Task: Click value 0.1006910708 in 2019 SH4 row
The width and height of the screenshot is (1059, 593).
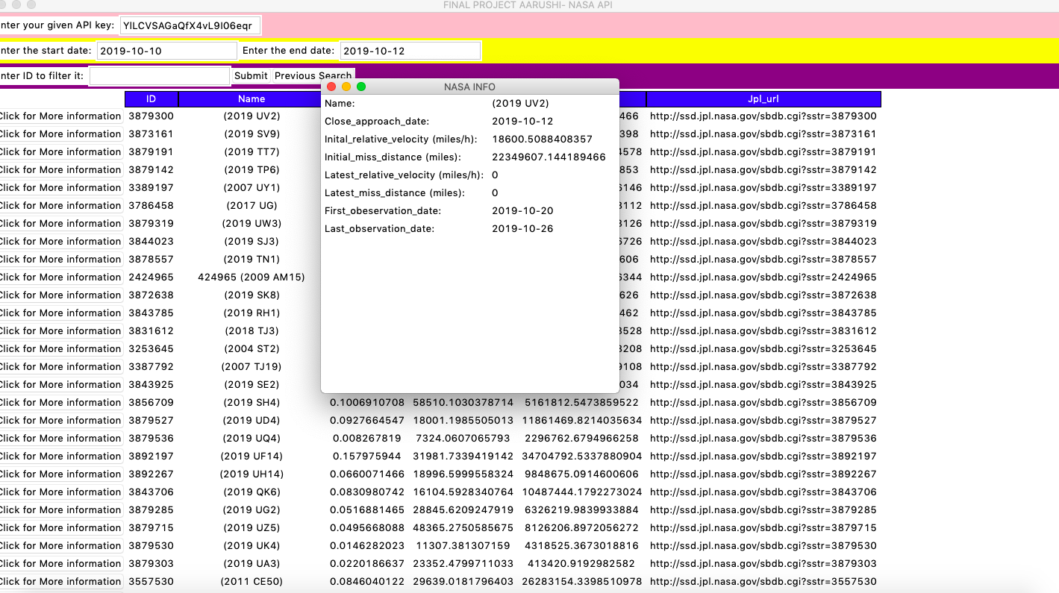Action: tap(367, 403)
